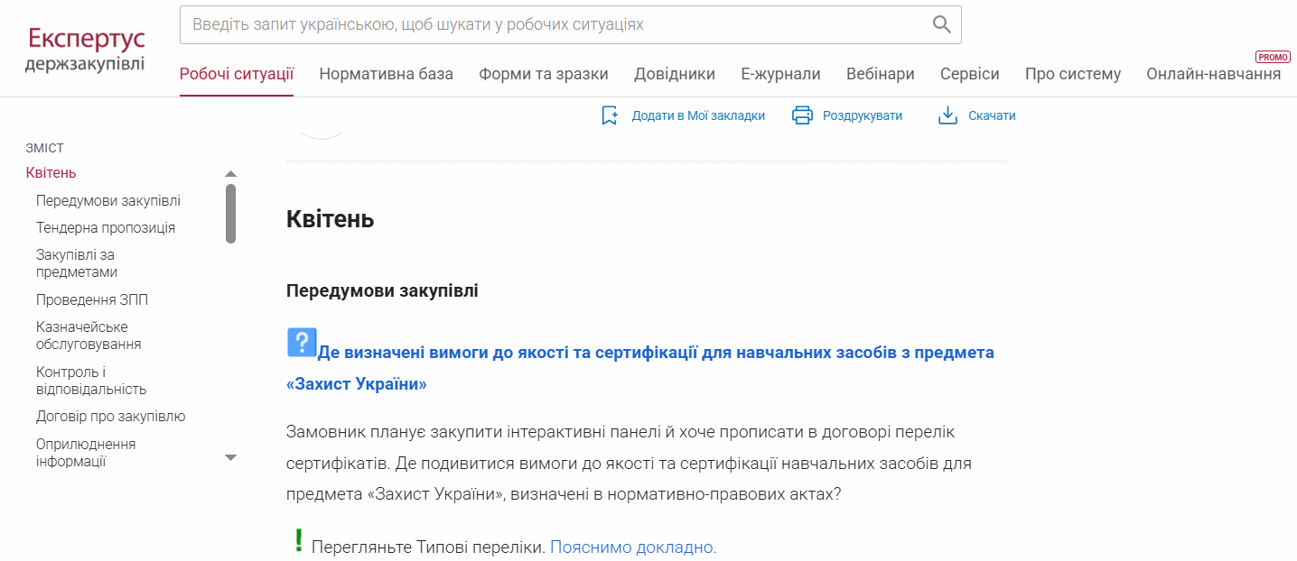Click the green exclamation mark icon
1297x561 pixels.
coord(299,540)
